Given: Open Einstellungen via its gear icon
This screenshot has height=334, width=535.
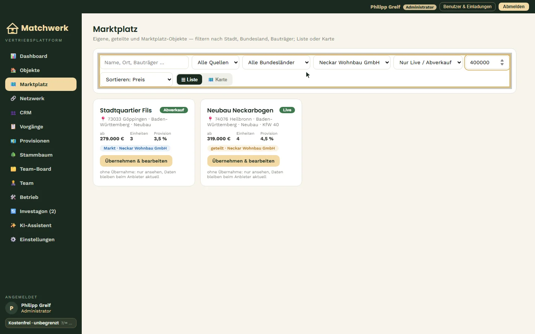Looking at the screenshot, I should tap(13, 239).
